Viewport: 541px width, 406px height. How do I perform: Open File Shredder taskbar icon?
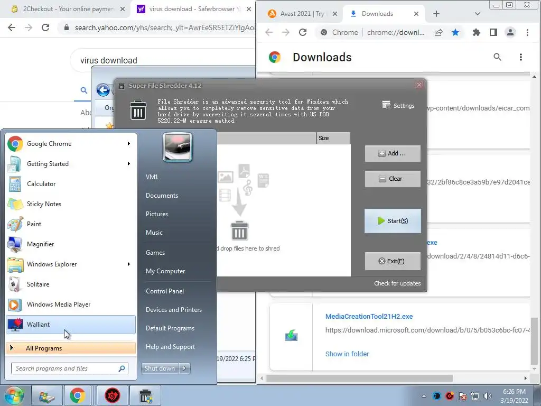tap(146, 396)
